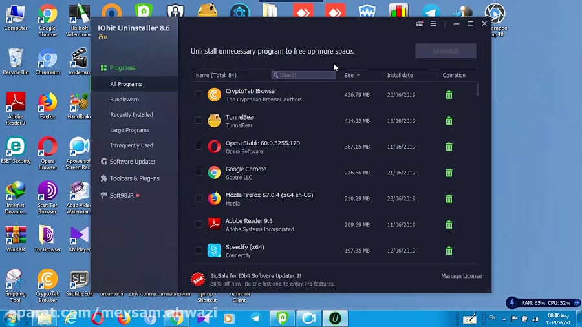Open the toolbox icon in title bar
This screenshot has width=582, height=327.
(419, 24)
